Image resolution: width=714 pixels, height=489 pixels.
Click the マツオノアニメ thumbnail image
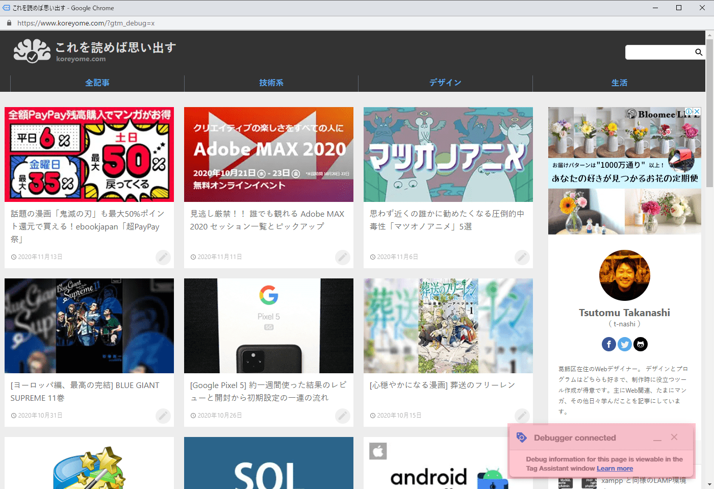[x=448, y=155]
